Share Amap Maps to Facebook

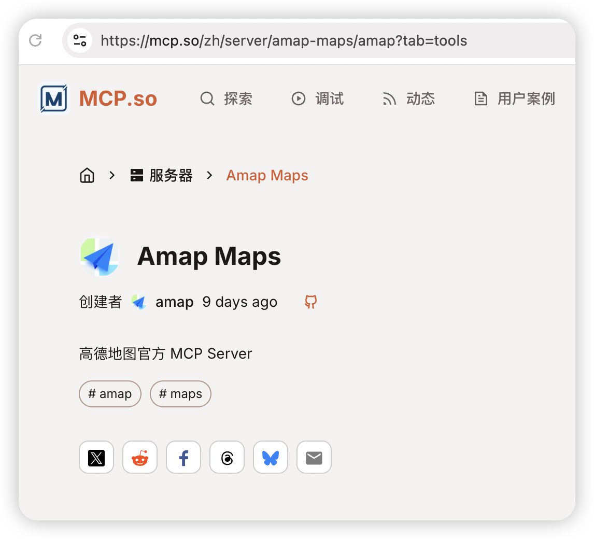[x=183, y=457]
